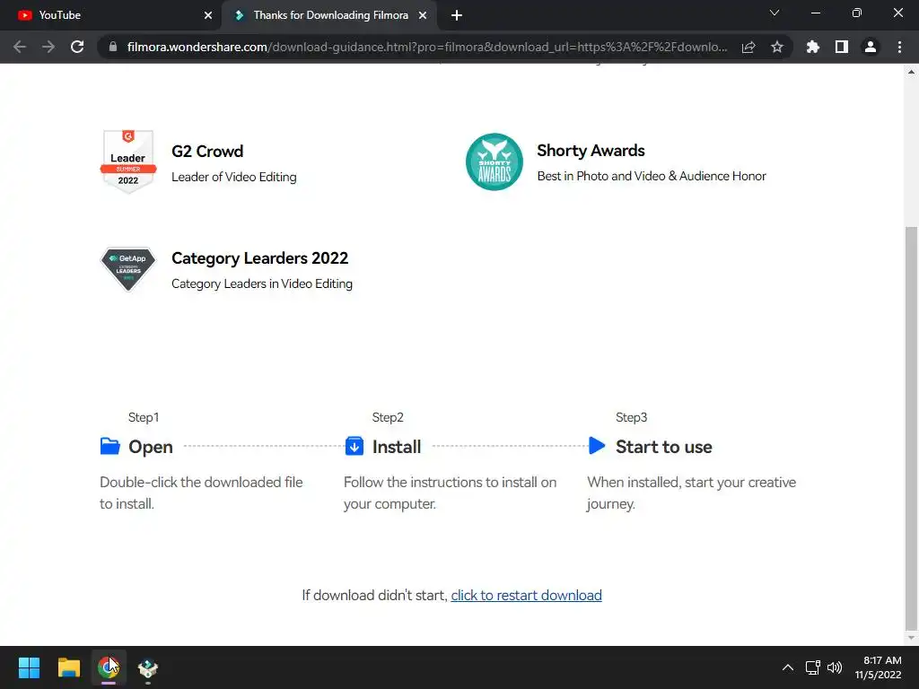919x689 pixels.
Task: Click the G2 Leader Summer 2022 badge
Action: point(128,161)
